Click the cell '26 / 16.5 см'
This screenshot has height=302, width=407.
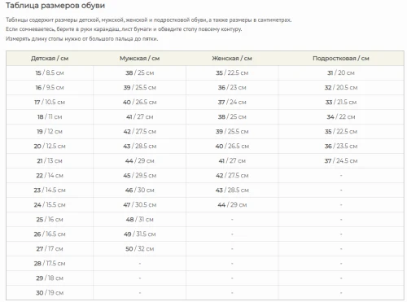coord(50,234)
